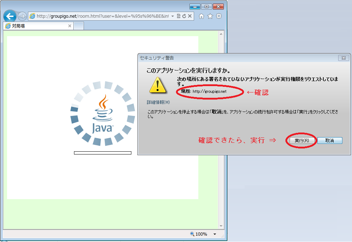Viewport: 352px width, 242px height.
Task: Expand the address bar URL dropdown arrow
Action: (172, 16)
